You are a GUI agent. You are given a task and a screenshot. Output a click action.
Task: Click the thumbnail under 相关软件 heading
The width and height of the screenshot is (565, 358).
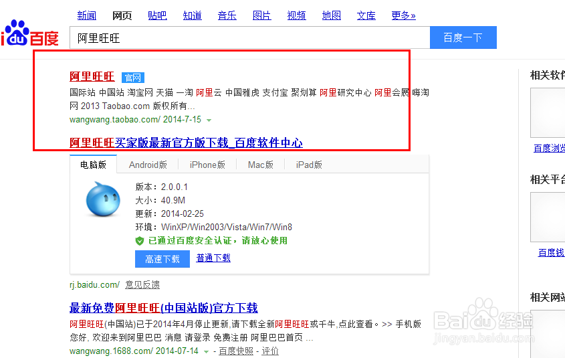coord(548,113)
